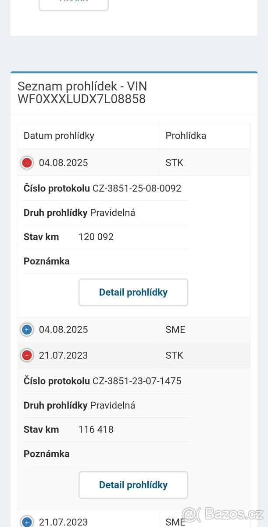
Task: Expand the 21.07.2023 SME row with blue plus icon
Action: 27,522
